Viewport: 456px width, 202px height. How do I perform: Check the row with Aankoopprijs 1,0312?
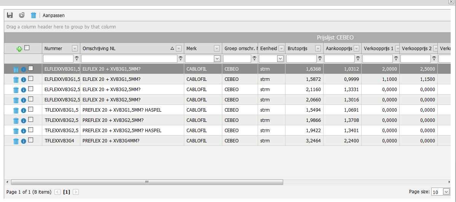coord(30,68)
